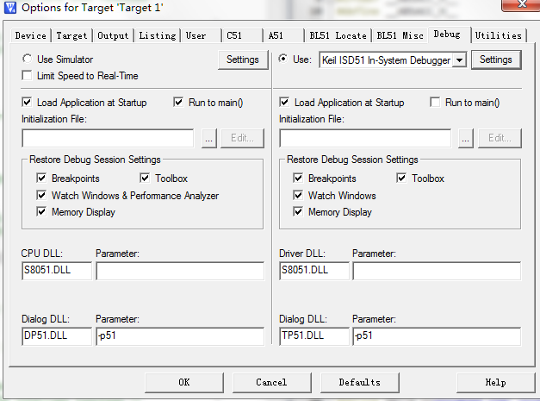Image resolution: width=540 pixels, height=401 pixels.
Task: Select the Use Simulator radio button
Action: [x=28, y=60]
